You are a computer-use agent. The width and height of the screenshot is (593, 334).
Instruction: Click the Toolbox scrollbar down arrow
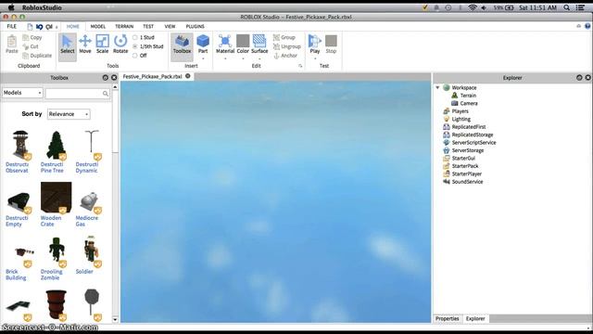tap(115, 319)
